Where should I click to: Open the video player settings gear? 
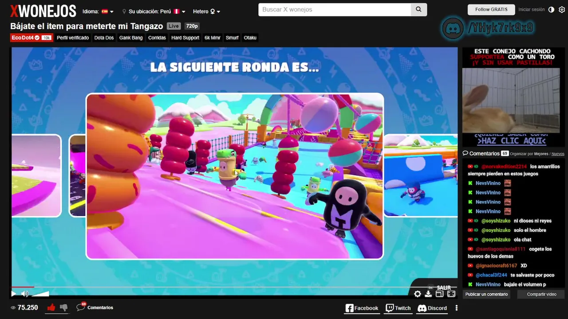[418, 294]
